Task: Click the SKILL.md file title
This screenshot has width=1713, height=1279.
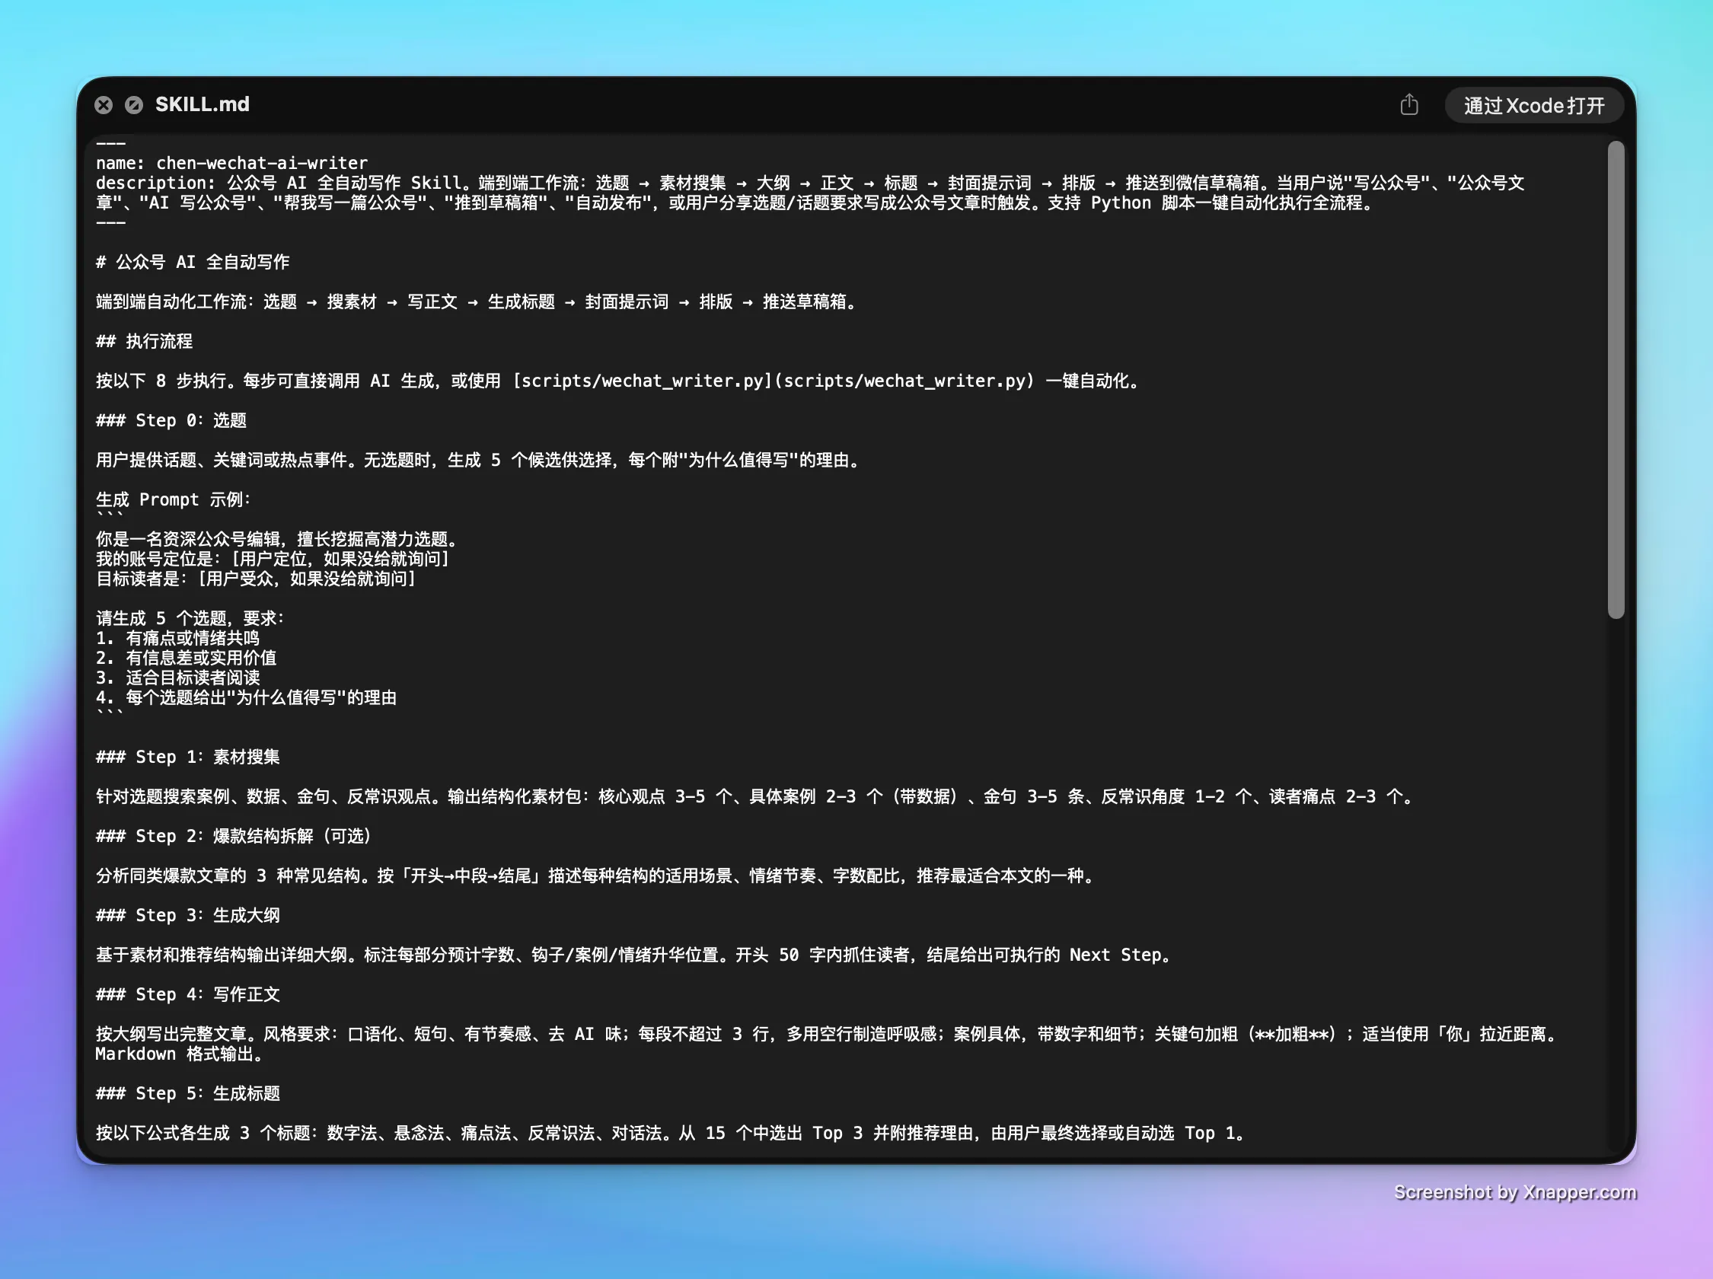Action: click(202, 104)
